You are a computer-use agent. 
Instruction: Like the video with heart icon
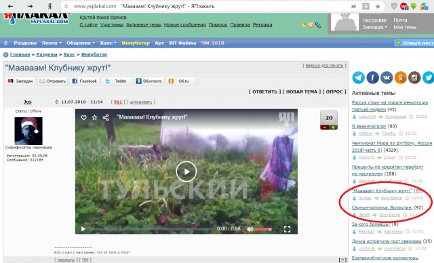[83, 117]
